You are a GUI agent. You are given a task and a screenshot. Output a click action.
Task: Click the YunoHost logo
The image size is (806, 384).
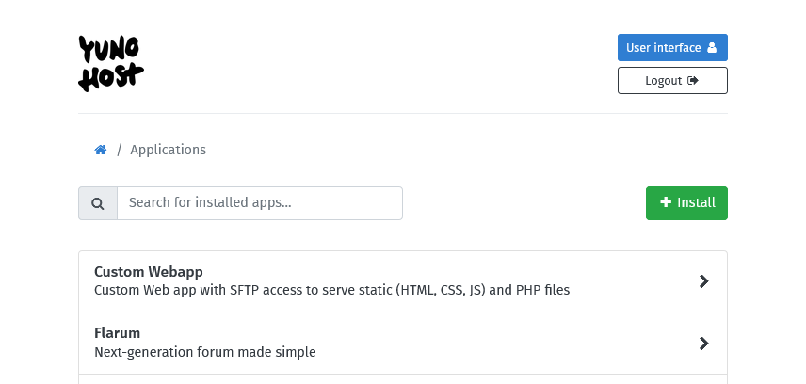111,63
